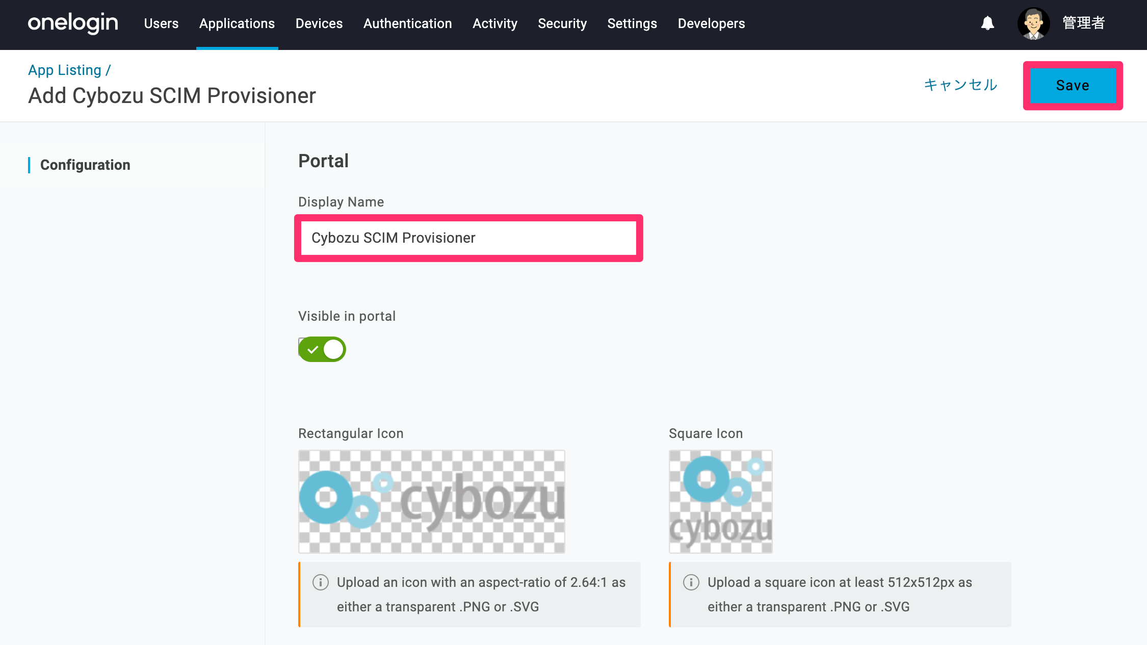Open the Applications menu
The image size is (1147, 645).
tap(237, 23)
